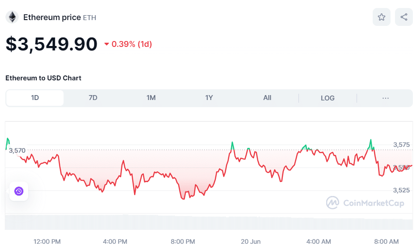The image size is (416, 250).
Task: Click the share icon button
Action: [403, 17]
